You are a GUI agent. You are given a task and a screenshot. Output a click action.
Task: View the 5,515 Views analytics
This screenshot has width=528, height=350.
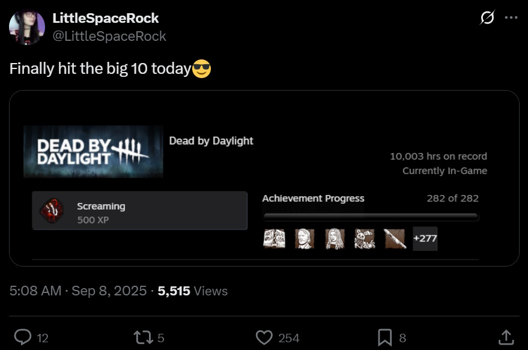click(x=192, y=291)
